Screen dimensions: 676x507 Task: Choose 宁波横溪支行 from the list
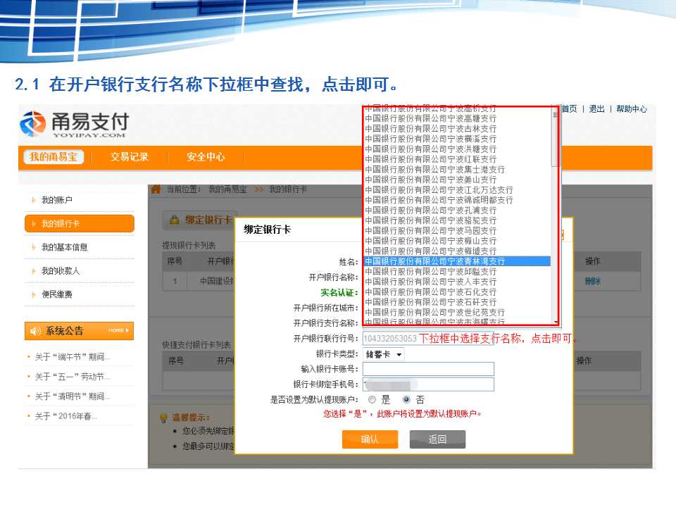(x=457, y=139)
